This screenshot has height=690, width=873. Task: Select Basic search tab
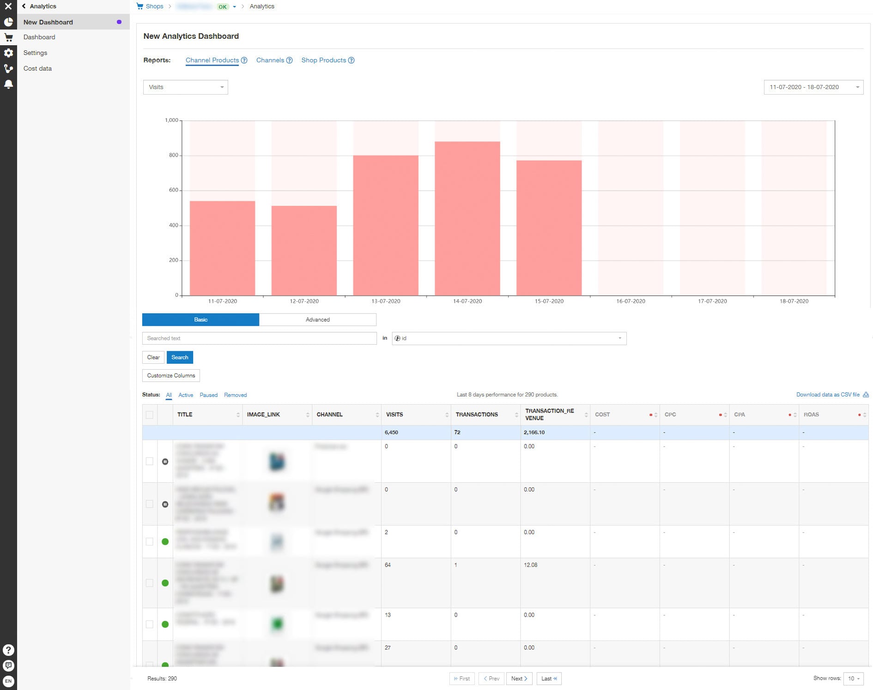pos(200,319)
